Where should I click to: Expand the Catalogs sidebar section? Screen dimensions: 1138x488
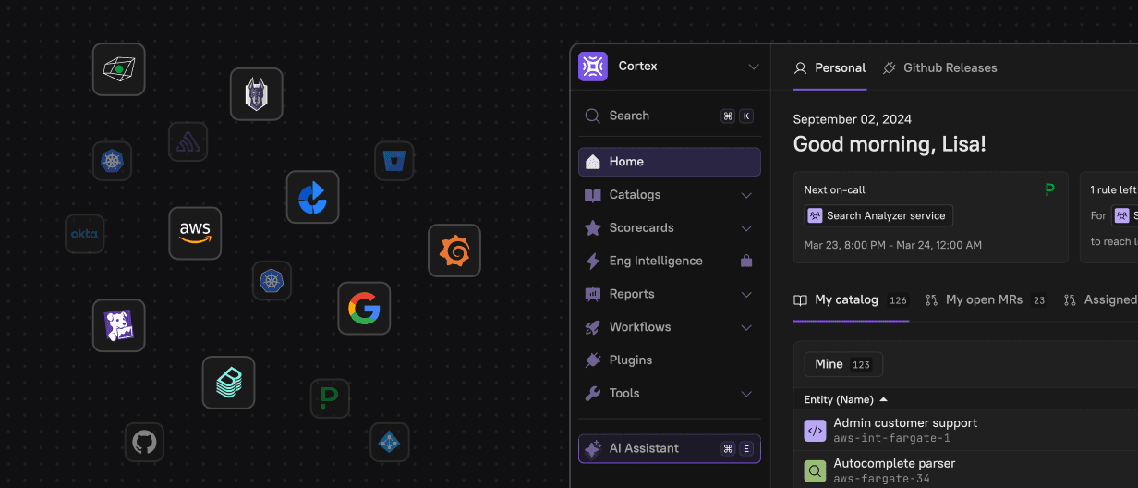point(670,195)
